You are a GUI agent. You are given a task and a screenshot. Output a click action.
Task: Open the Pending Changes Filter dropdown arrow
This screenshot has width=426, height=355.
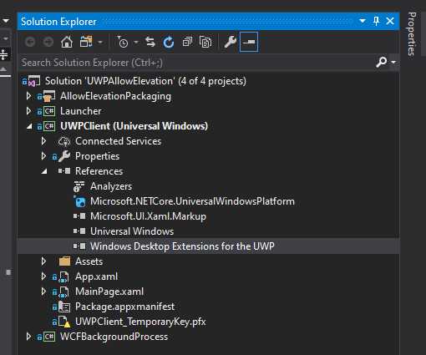136,43
